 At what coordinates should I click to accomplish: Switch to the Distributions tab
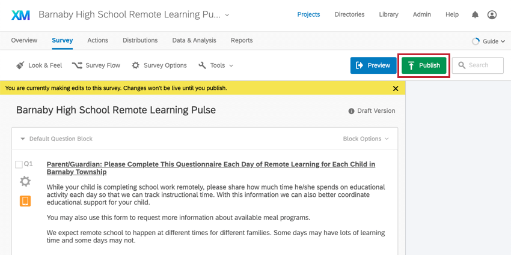pyautogui.click(x=140, y=40)
